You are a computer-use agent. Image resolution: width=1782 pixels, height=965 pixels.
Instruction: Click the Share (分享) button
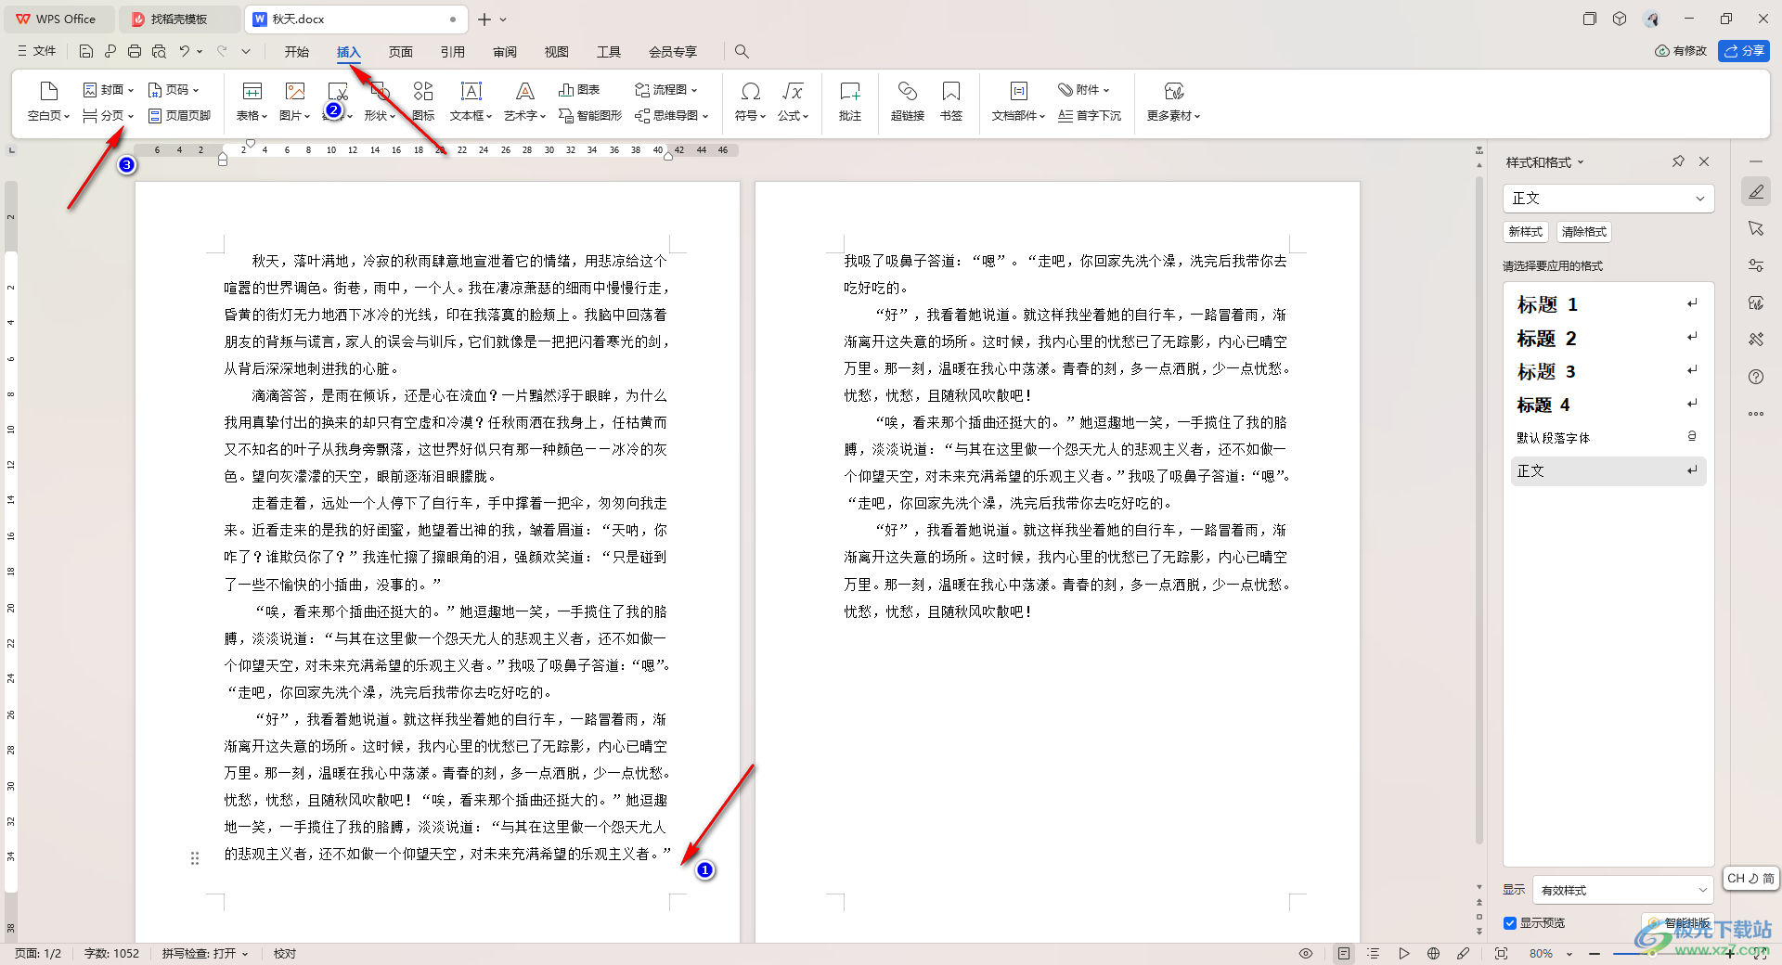tap(1744, 51)
